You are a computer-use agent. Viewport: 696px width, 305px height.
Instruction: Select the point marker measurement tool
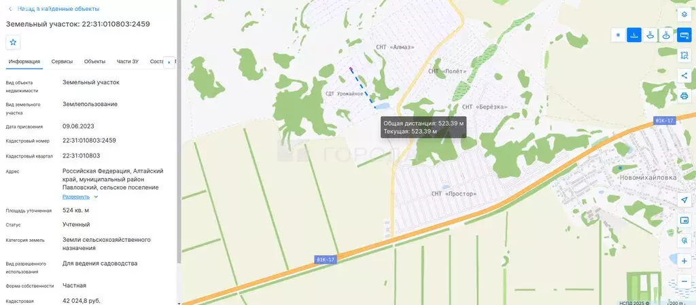point(618,35)
